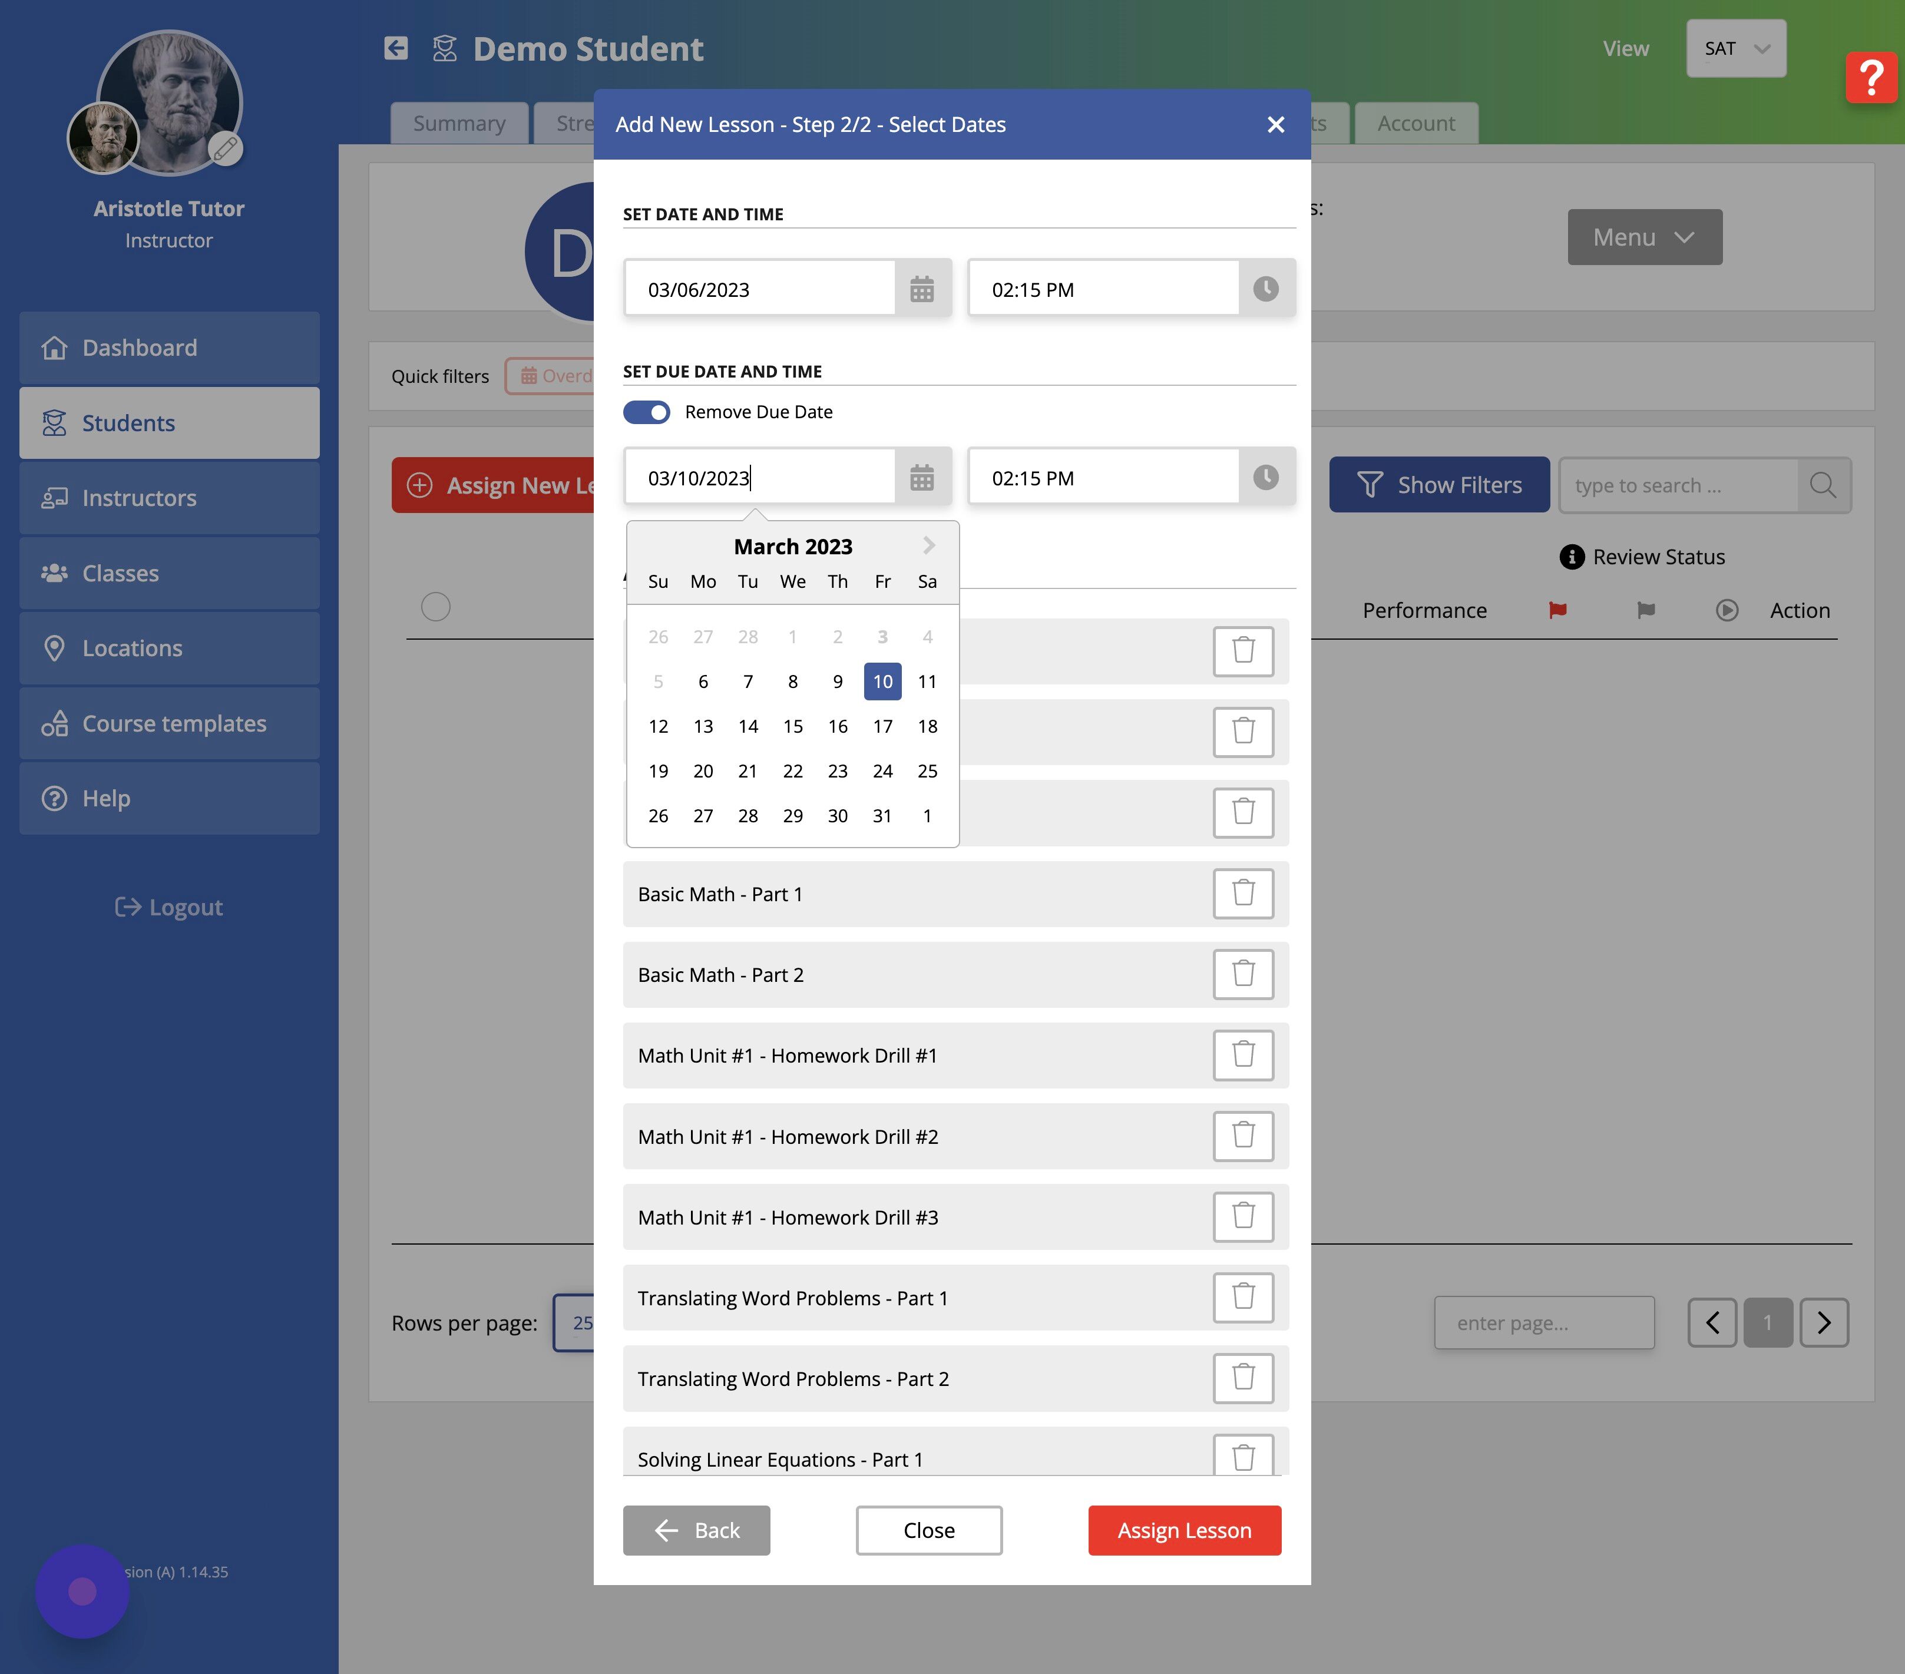Remove Translating Word Problems - Part 2
This screenshot has height=1674, width=1905.
pyautogui.click(x=1242, y=1378)
